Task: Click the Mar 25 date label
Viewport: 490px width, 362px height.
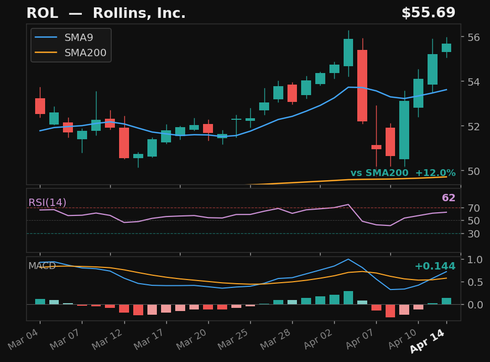Action: point(233,339)
